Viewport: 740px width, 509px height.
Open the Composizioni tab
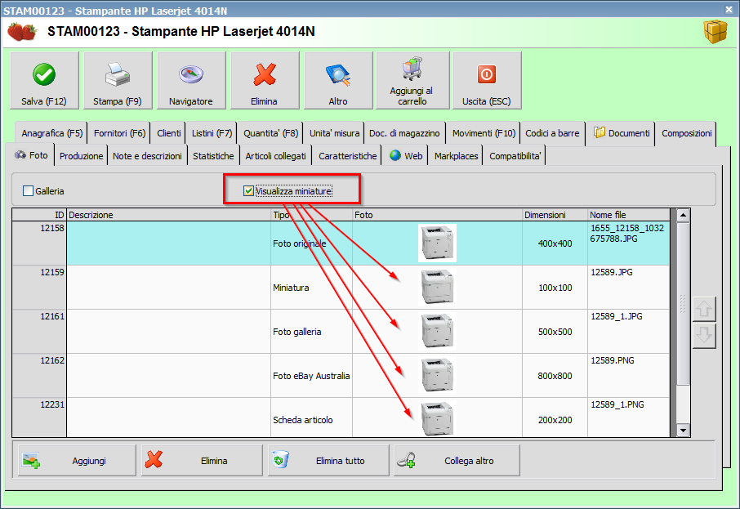[687, 133]
